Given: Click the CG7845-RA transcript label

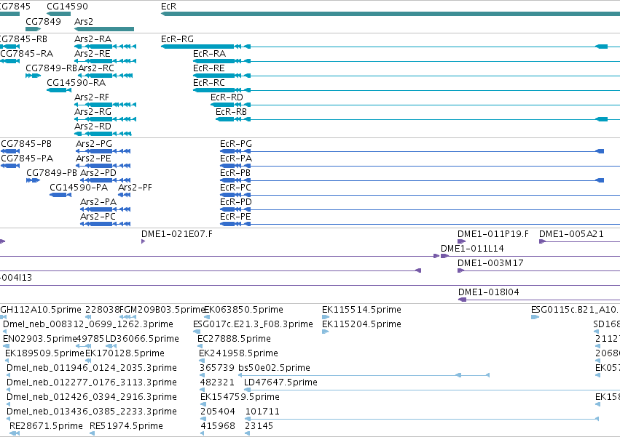Looking at the screenshot, I should (26, 54).
